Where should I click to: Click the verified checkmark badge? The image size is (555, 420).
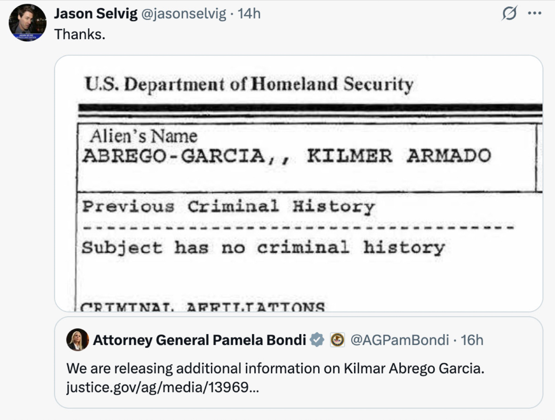coord(317,340)
